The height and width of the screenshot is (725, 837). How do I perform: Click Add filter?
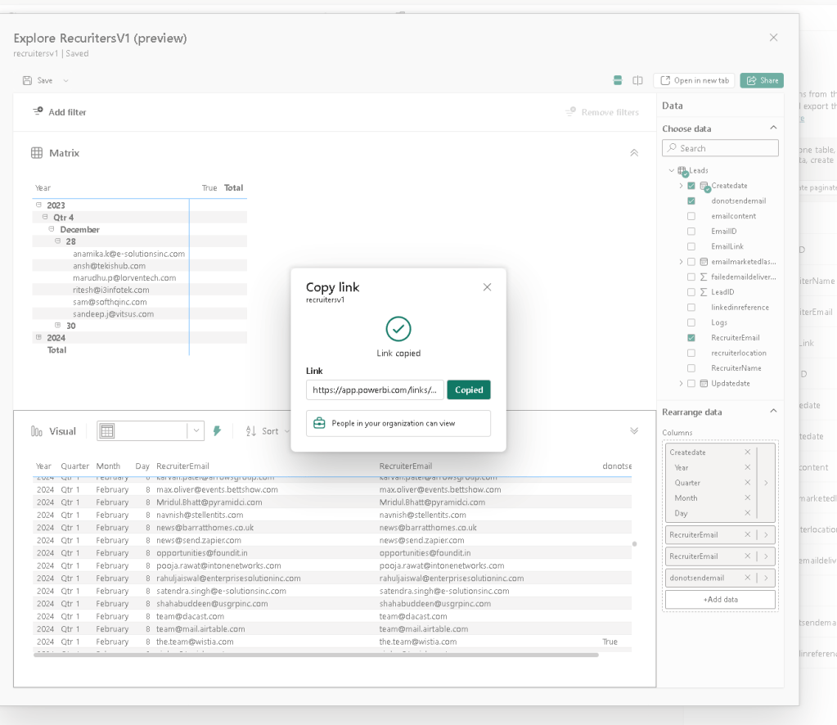click(x=59, y=112)
